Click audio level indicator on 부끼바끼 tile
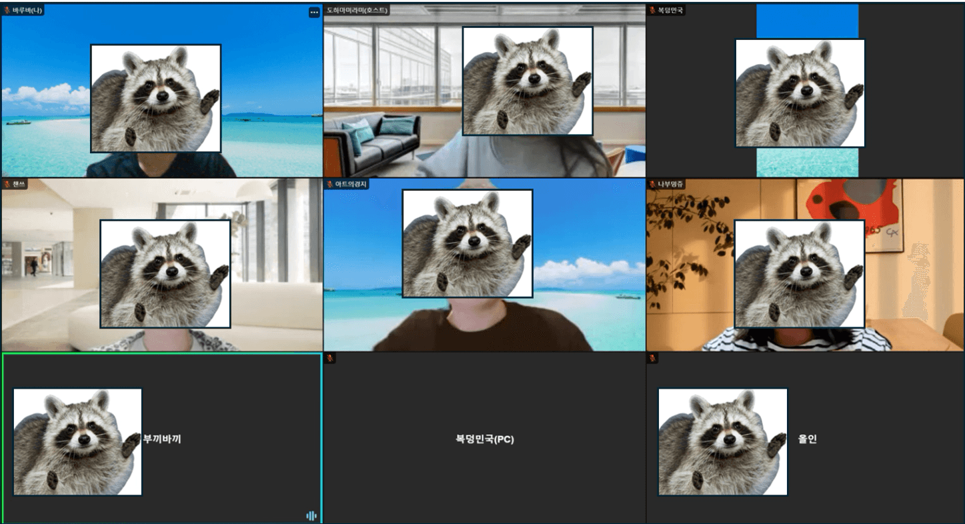 tap(311, 515)
